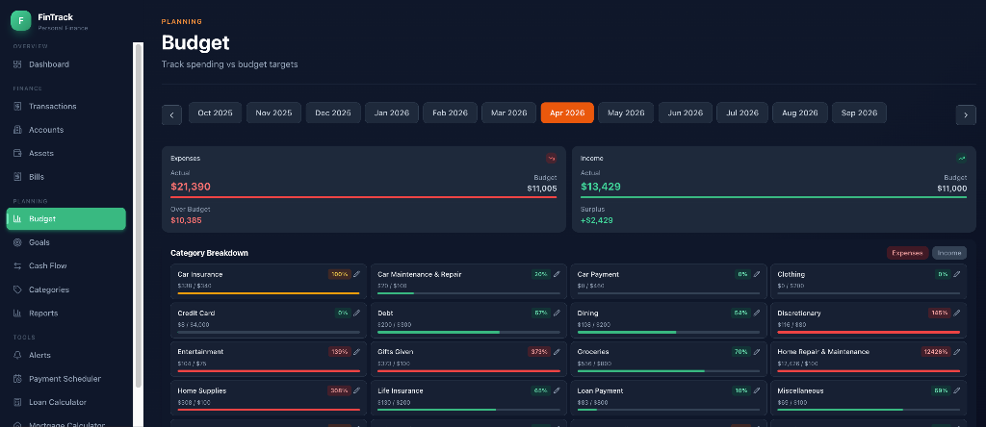Click the Goals target icon
This screenshot has height=427, width=986.
click(x=17, y=242)
